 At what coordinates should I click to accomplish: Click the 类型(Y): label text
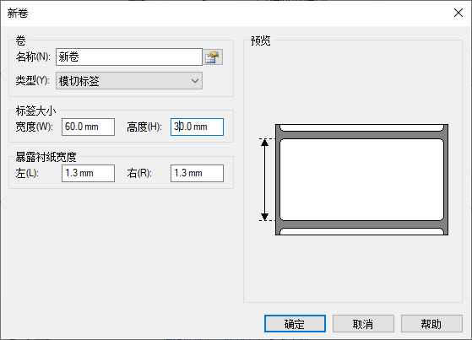point(33,80)
